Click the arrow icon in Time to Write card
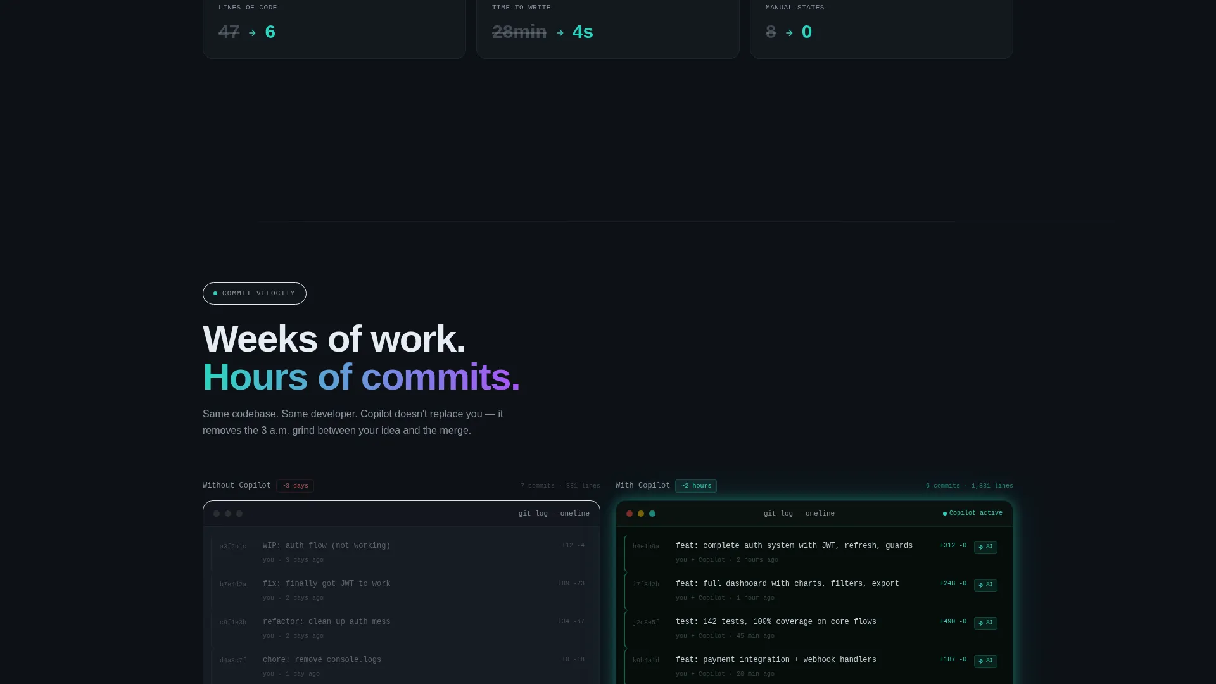1216x684 pixels. pyautogui.click(x=560, y=33)
